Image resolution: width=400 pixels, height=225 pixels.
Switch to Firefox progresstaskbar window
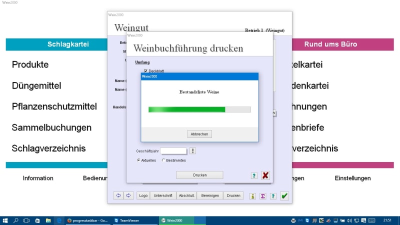(88, 220)
